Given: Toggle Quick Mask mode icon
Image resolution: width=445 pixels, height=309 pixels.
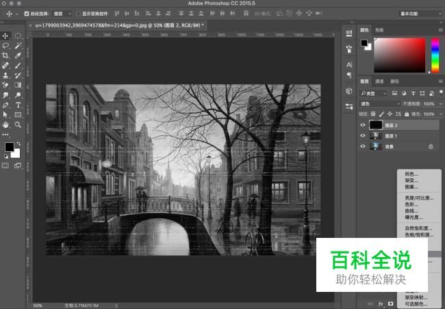Looking at the screenshot, I should pos(5,165).
